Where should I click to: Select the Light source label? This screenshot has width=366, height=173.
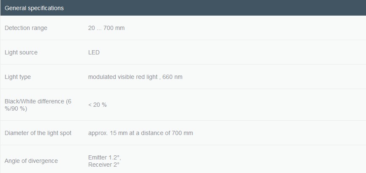point(21,52)
